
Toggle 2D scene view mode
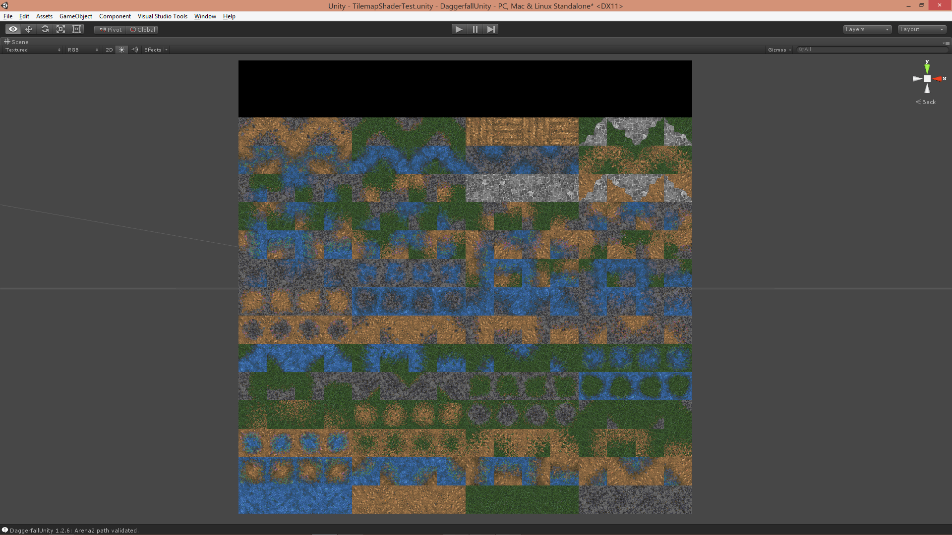(109, 50)
